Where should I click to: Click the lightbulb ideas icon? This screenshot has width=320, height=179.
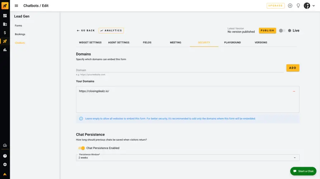click(x=298, y=6)
